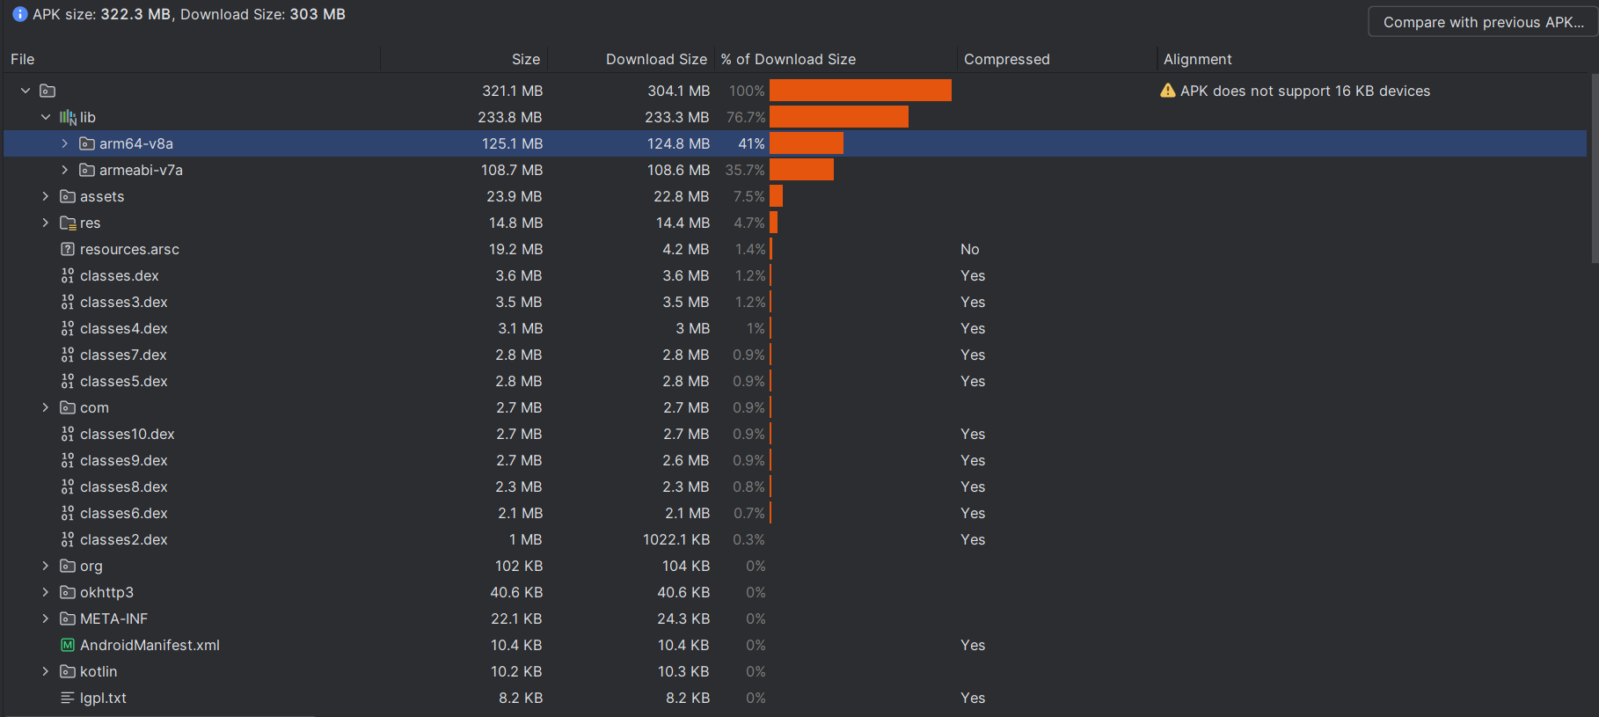Expand the assets folder
1599x717 pixels.
46,196
